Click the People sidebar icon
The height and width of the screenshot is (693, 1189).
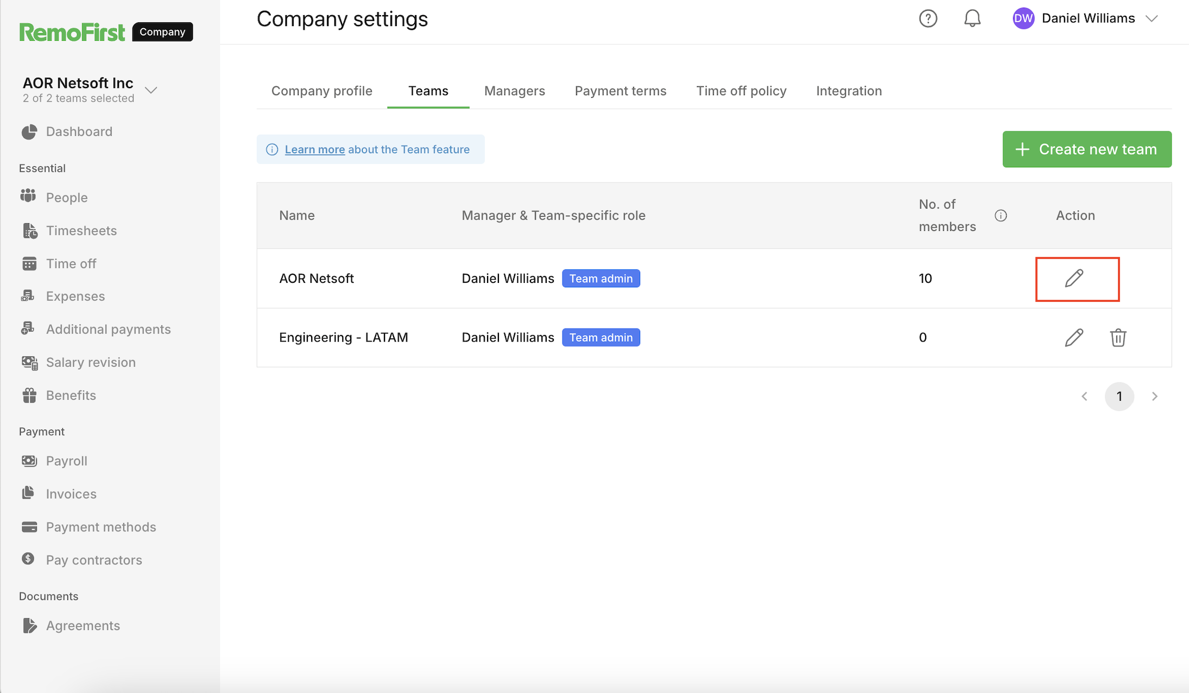(28, 196)
